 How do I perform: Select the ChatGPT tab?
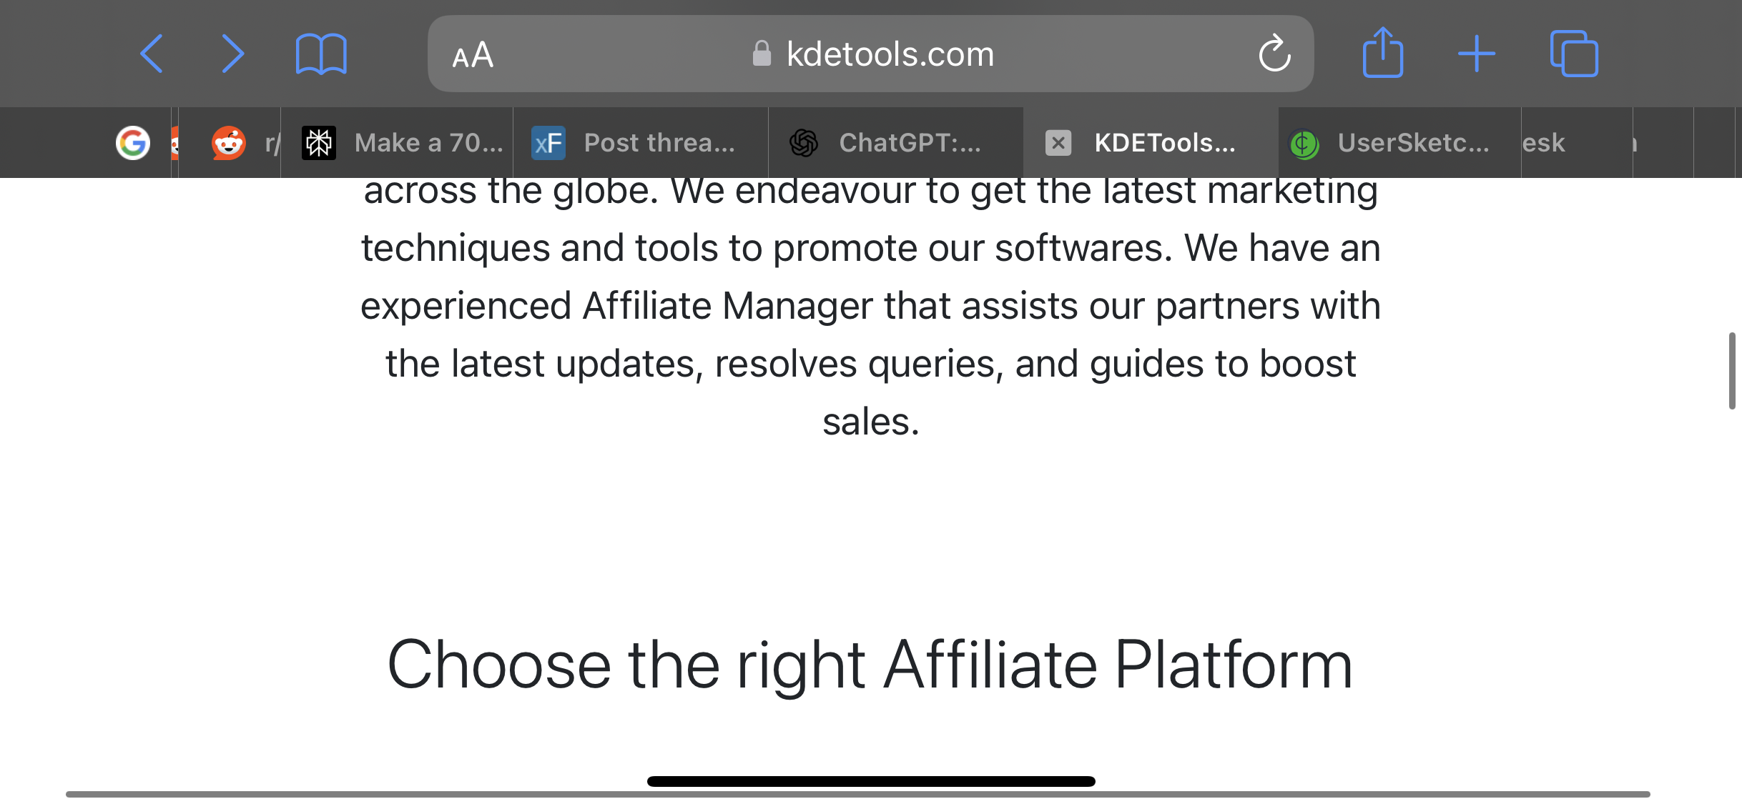click(895, 143)
